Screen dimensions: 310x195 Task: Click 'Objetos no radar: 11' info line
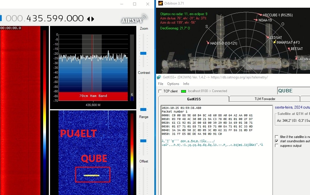click(x=184, y=14)
